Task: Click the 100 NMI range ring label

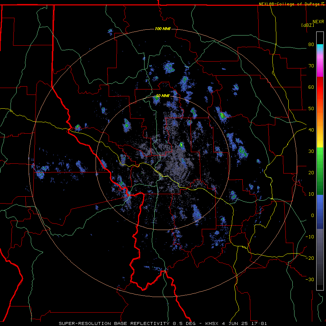Action: coord(163,29)
